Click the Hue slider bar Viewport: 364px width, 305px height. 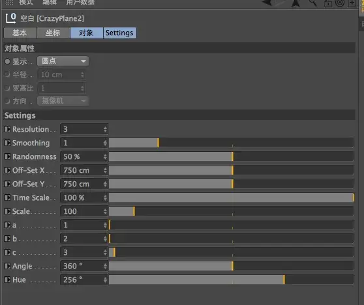[231, 280]
